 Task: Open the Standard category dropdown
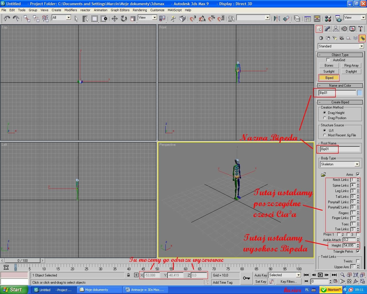point(361,46)
